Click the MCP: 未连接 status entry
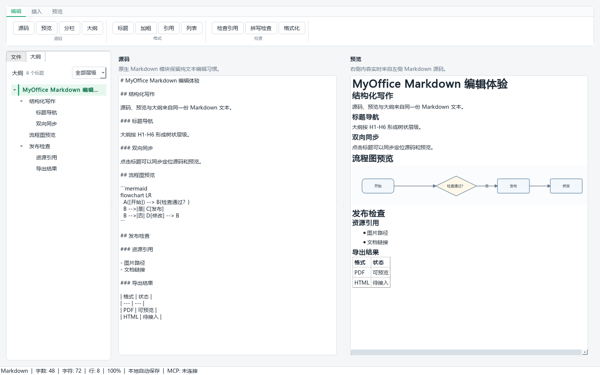The image size is (600, 375). point(182,371)
